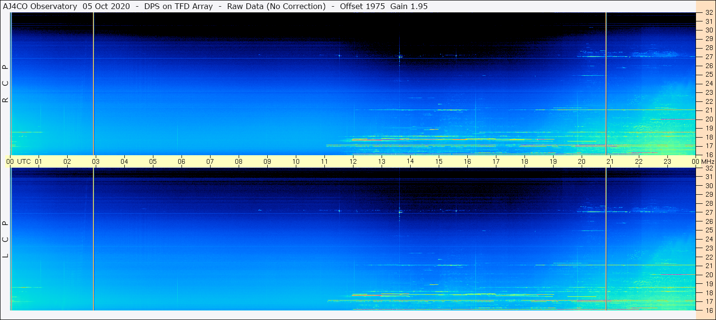This screenshot has width=716, height=320.
Task: Click the "08" hour mark on time axis
Action: coord(239,161)
